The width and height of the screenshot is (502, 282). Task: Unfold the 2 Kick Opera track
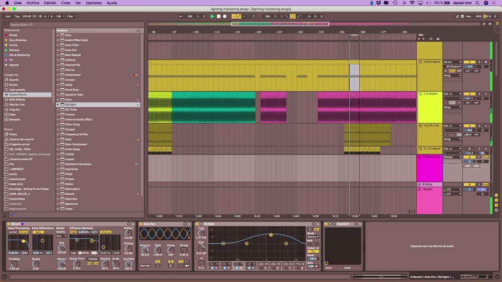pos(420,62)
